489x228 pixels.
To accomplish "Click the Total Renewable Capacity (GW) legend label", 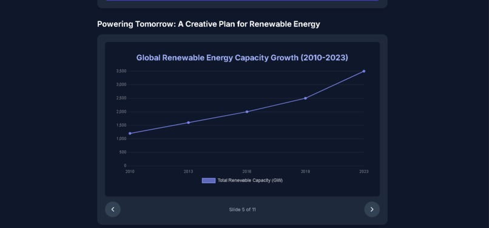I will 250,181.
